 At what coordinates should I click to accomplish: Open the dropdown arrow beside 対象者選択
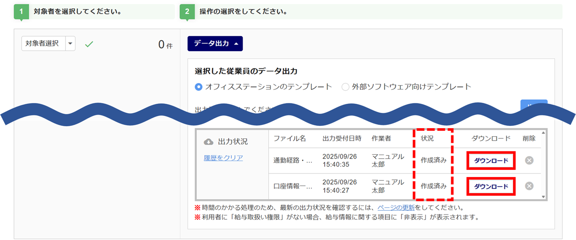pyautogui.click(x=71, y=44)
